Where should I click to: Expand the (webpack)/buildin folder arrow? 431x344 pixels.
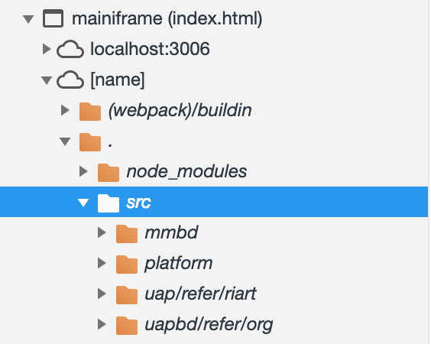coord(65,110)
